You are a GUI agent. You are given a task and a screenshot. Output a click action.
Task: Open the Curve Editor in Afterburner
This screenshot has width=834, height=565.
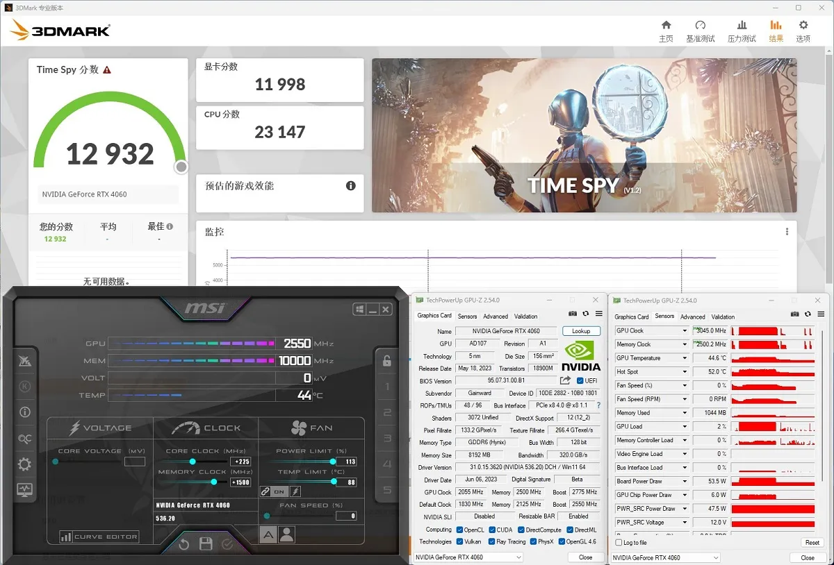pos(99,537)
